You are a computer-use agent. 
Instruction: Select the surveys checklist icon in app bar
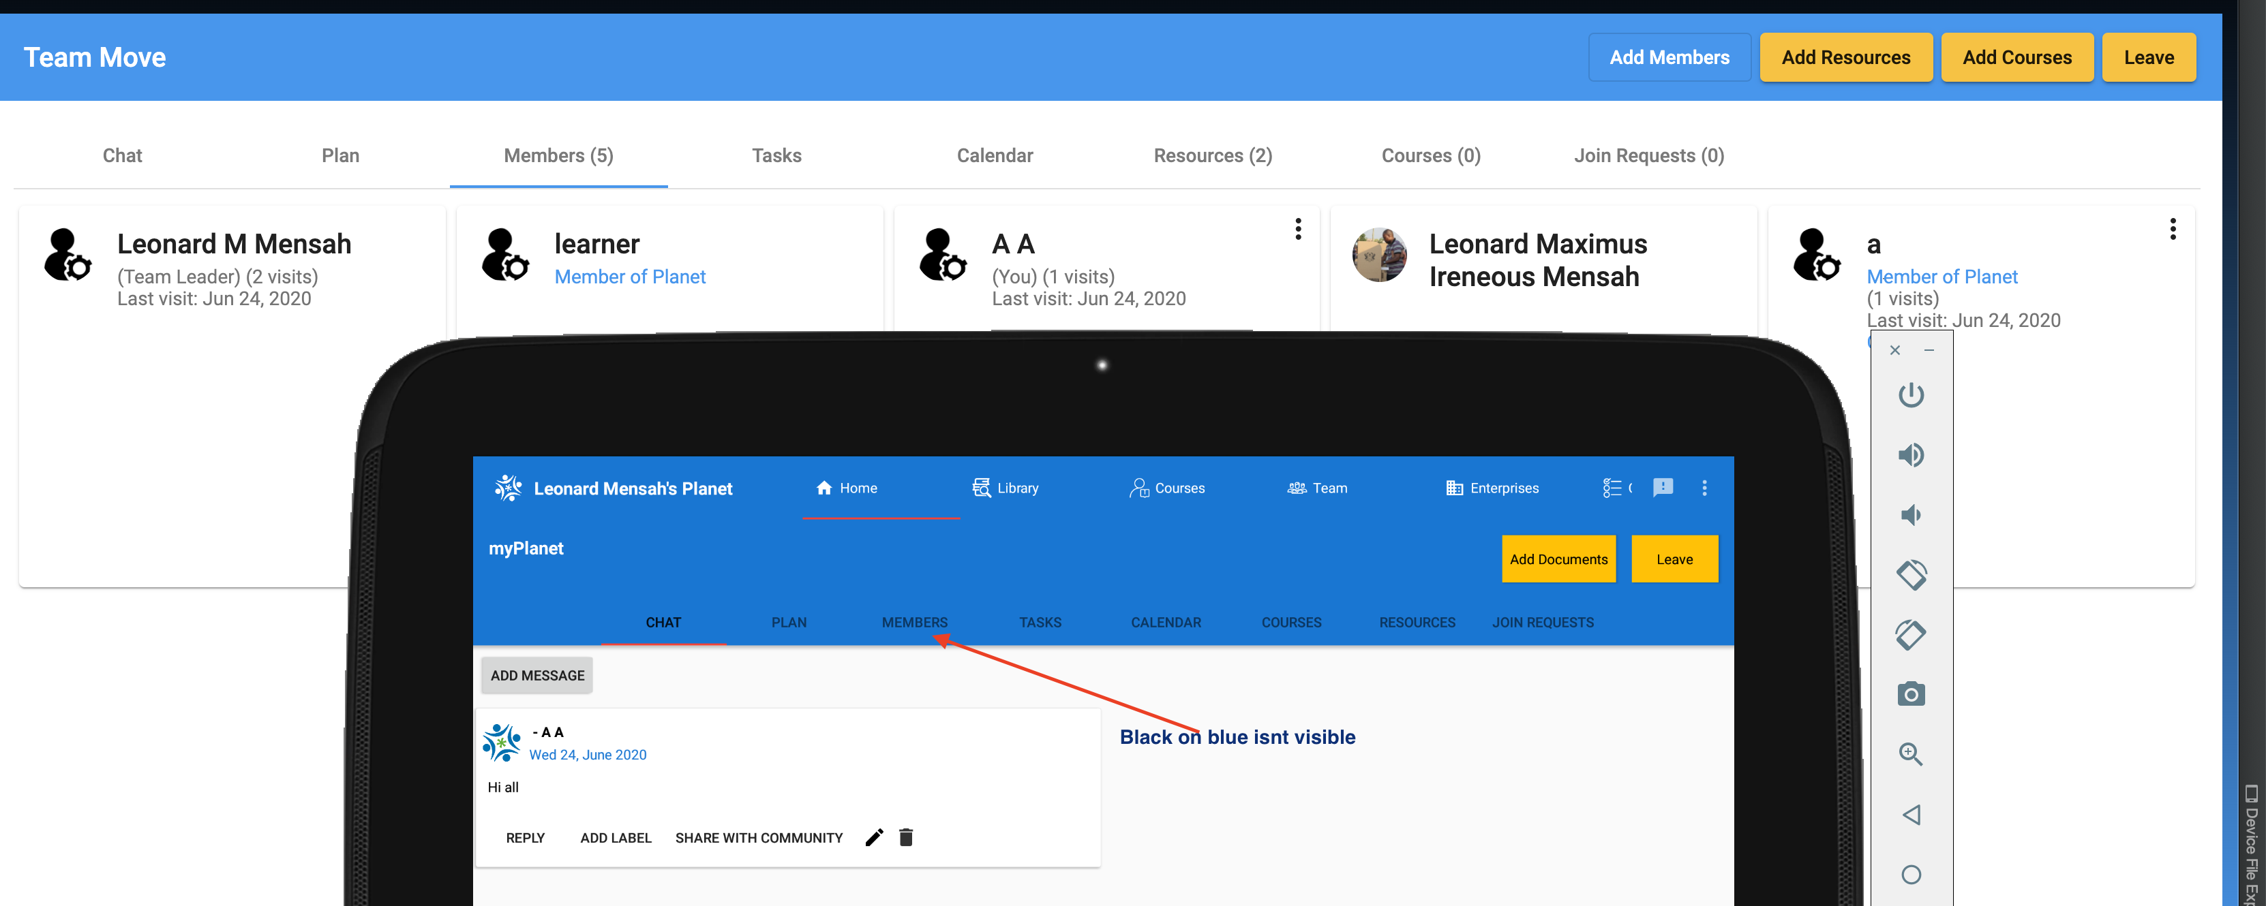(x=1612, y=488)
